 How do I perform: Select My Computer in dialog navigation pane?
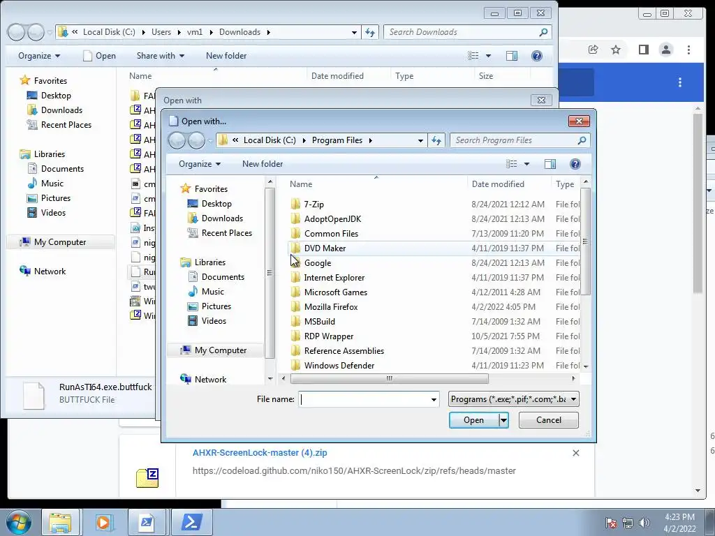(215, 350)
